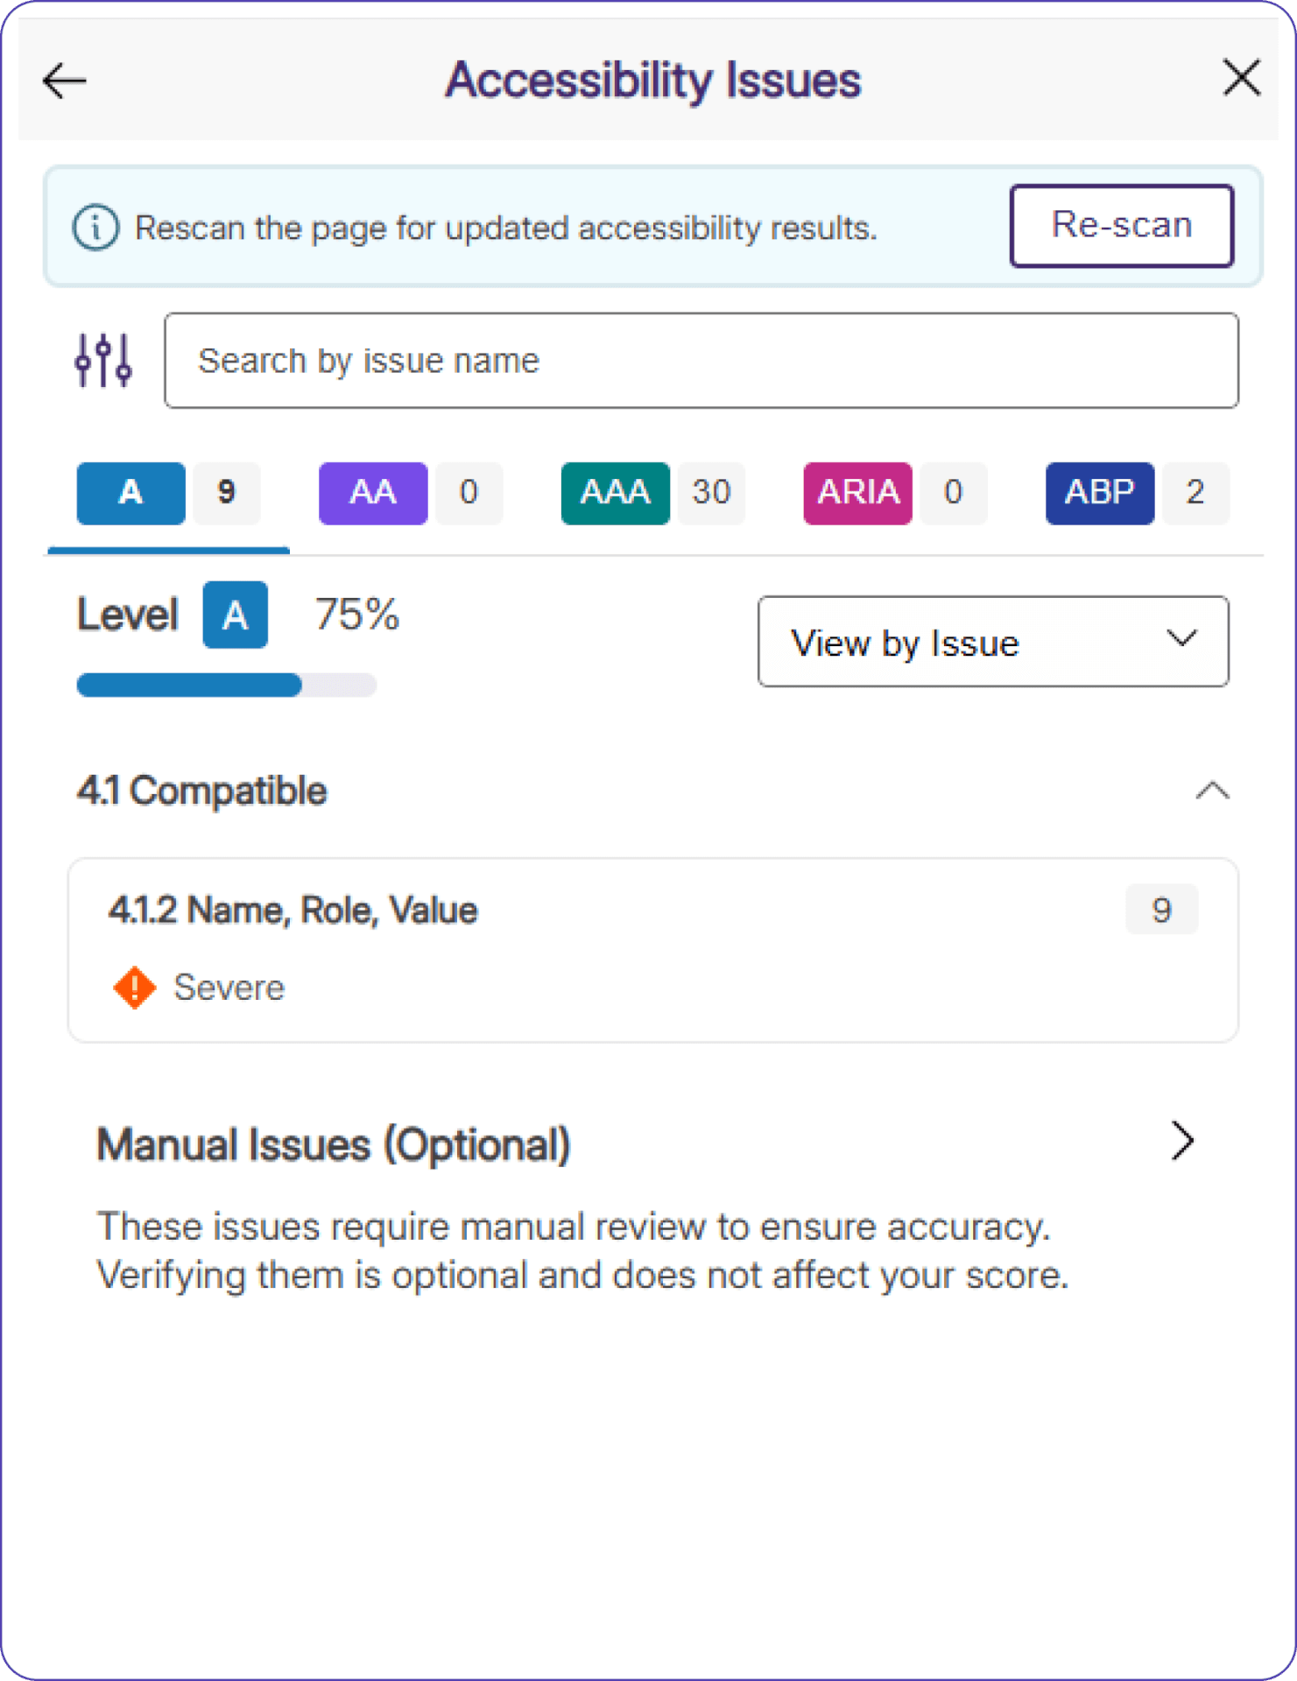The width and height of the screenshot is (1297, 1681).
Task: Close the Accessibility Issues panel
Action: 1241,78
